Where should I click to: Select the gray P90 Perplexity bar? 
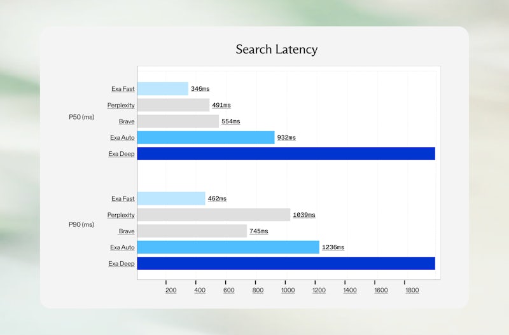(x=213, y=215)
